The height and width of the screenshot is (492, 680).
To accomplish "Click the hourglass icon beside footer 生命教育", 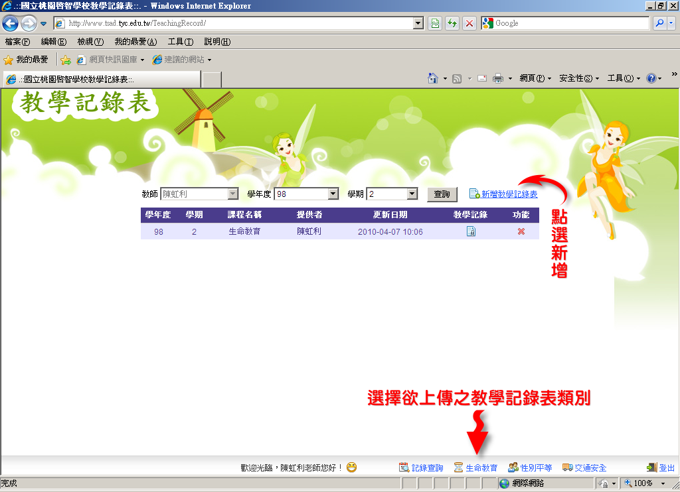I will pos(458,467).
